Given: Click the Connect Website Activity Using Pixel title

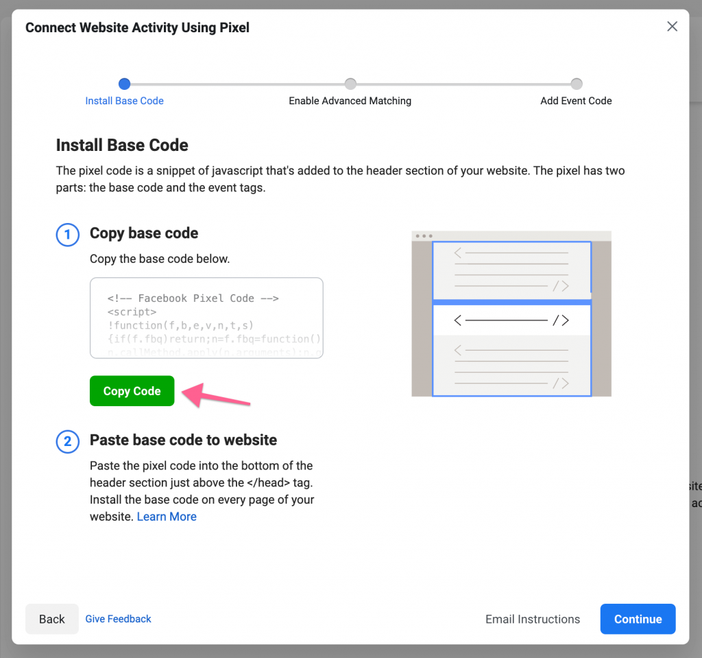Looking at the screenshot, I should pos(137,27).
